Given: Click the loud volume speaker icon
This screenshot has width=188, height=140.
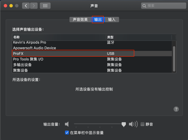Looking at the screenshot, I should pos(133,124).
